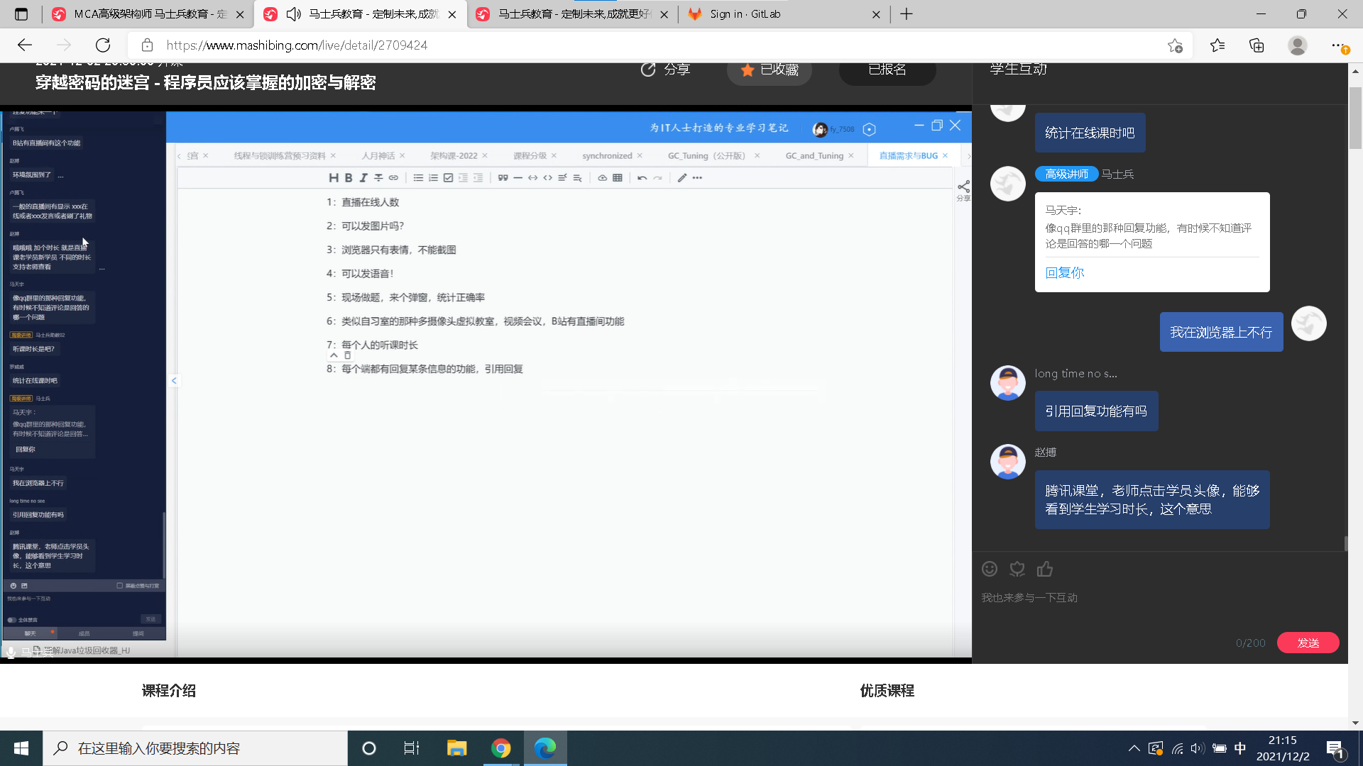This screenshot has width=1363, height=766.
Task: Open Chrome from the taskbar
Action: [501, 748]
